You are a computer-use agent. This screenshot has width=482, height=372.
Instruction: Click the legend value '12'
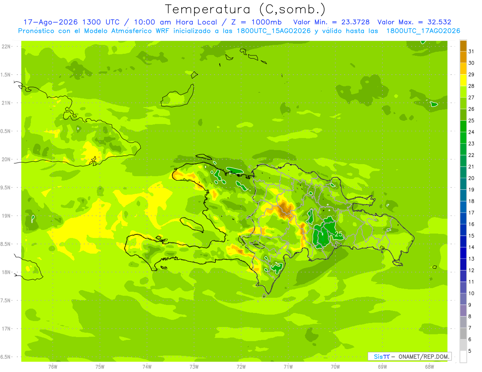pos(471,270)
